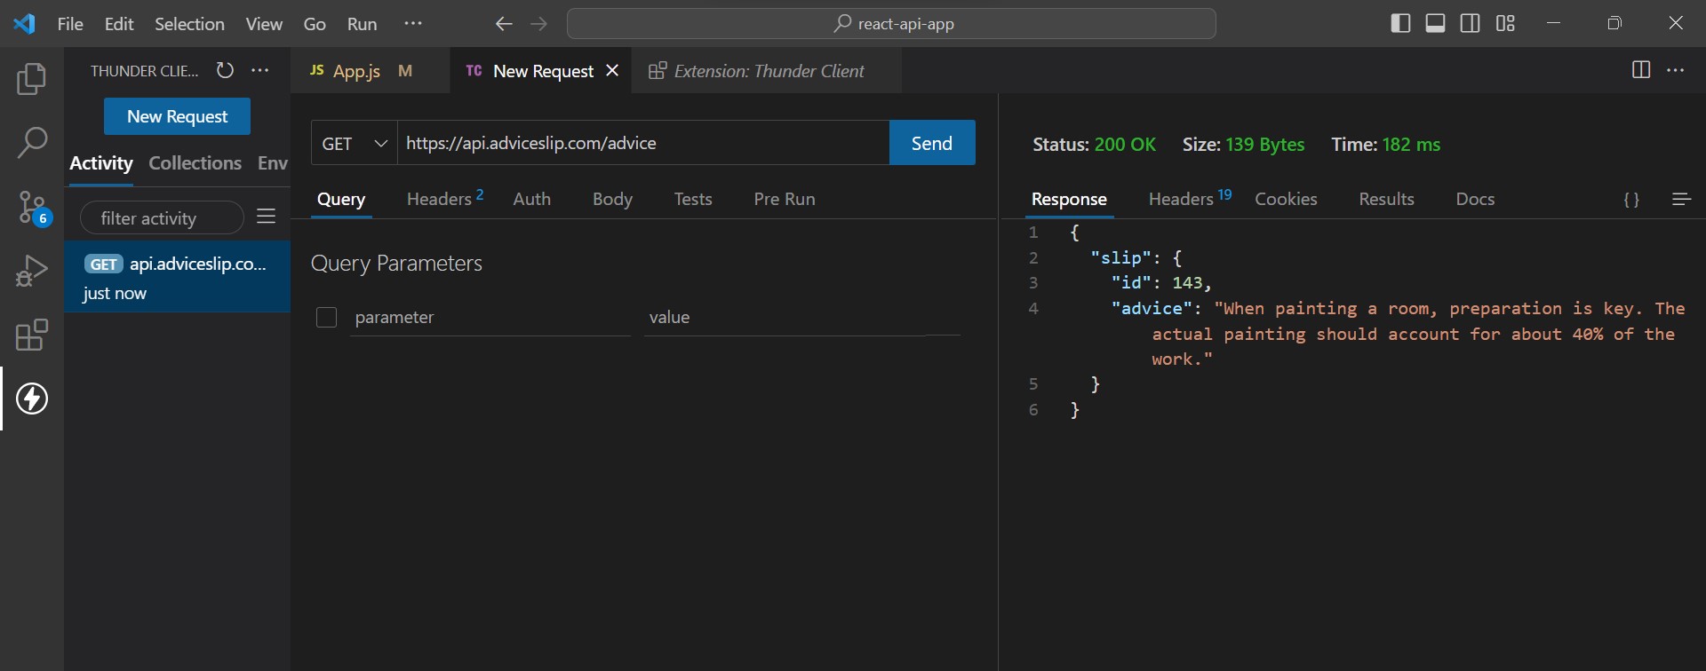Click the request URL input field
This screenshot has height=671, width=1706.
tap(643, 143)
